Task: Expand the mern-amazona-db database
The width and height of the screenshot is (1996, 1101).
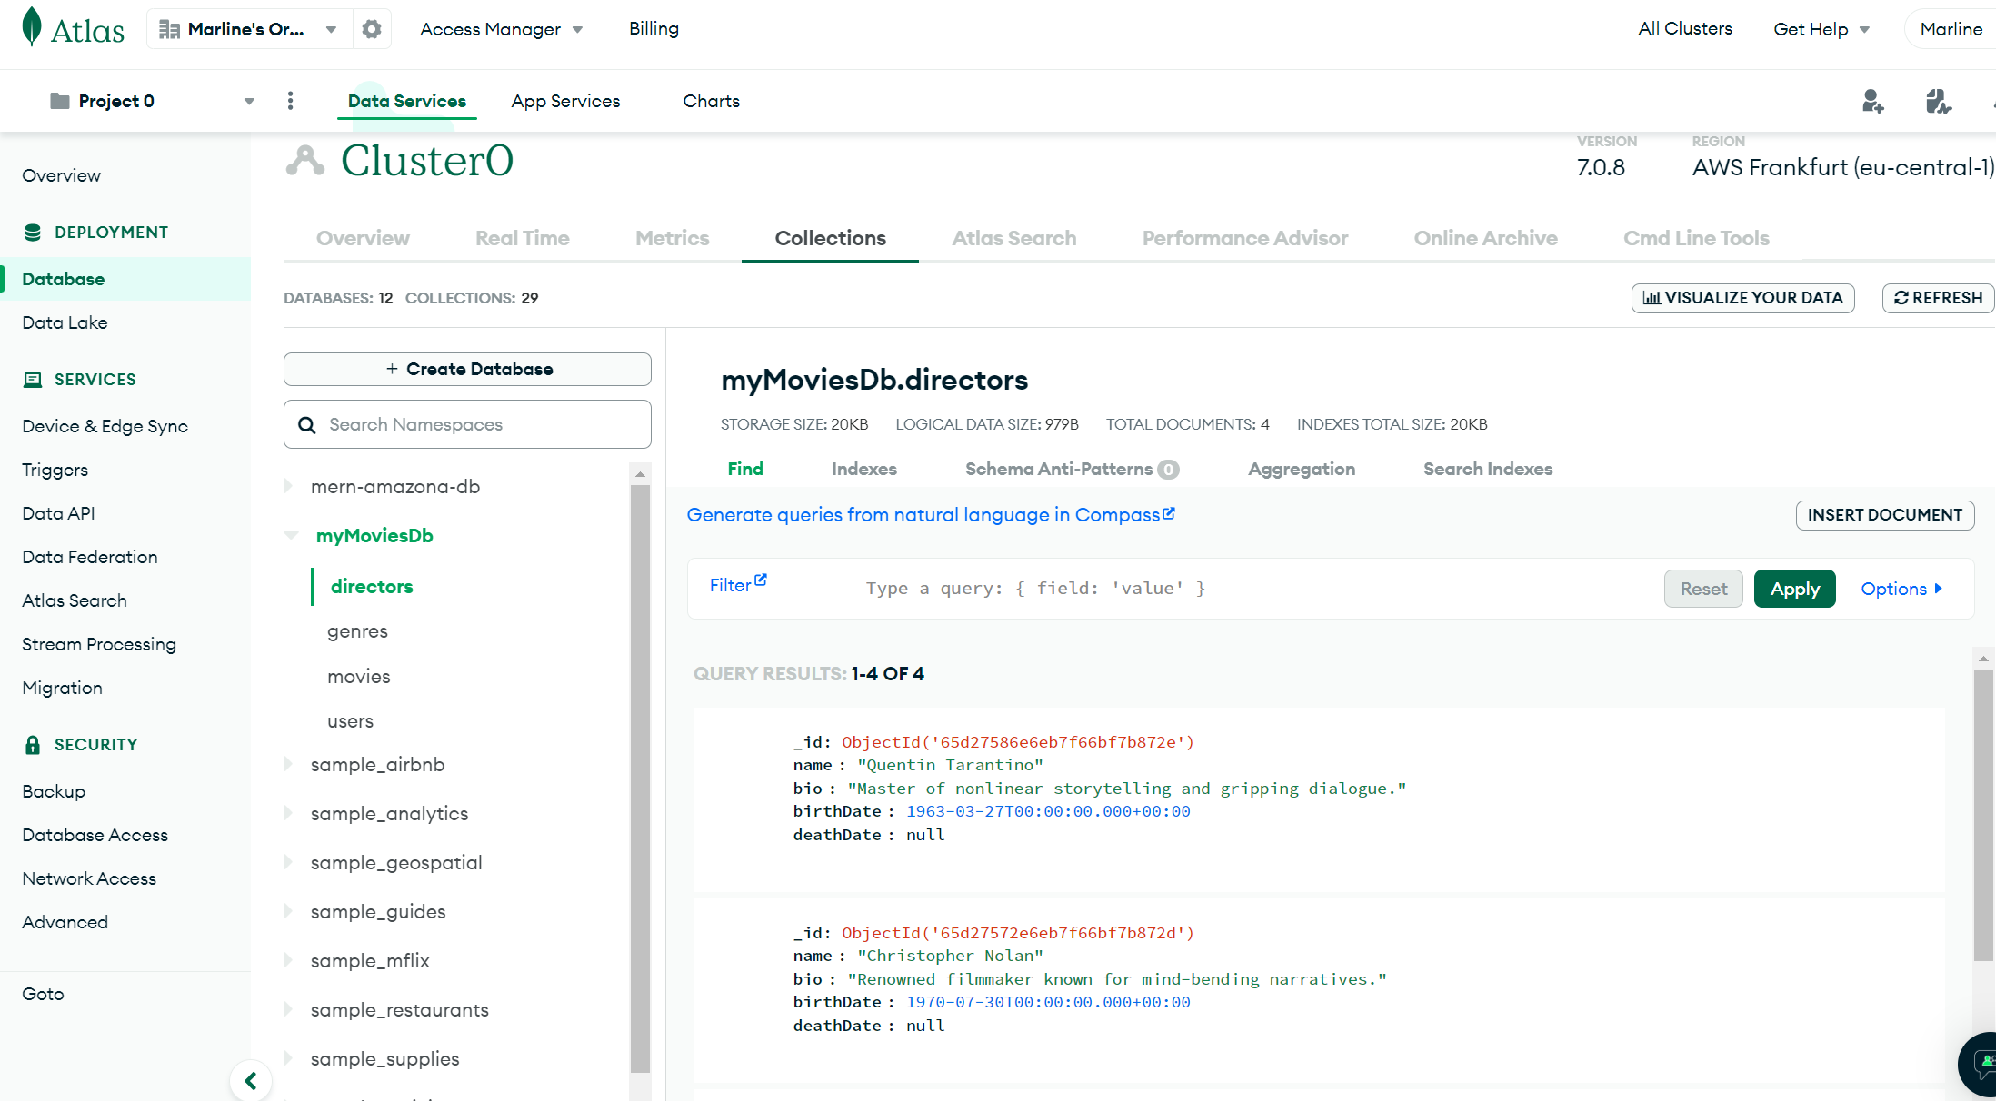Action: [x=288, y=486]
